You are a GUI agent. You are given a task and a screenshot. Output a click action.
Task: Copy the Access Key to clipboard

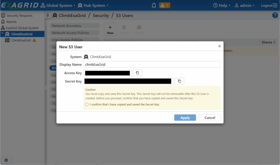pyautogui.click(x=137, y=73)
